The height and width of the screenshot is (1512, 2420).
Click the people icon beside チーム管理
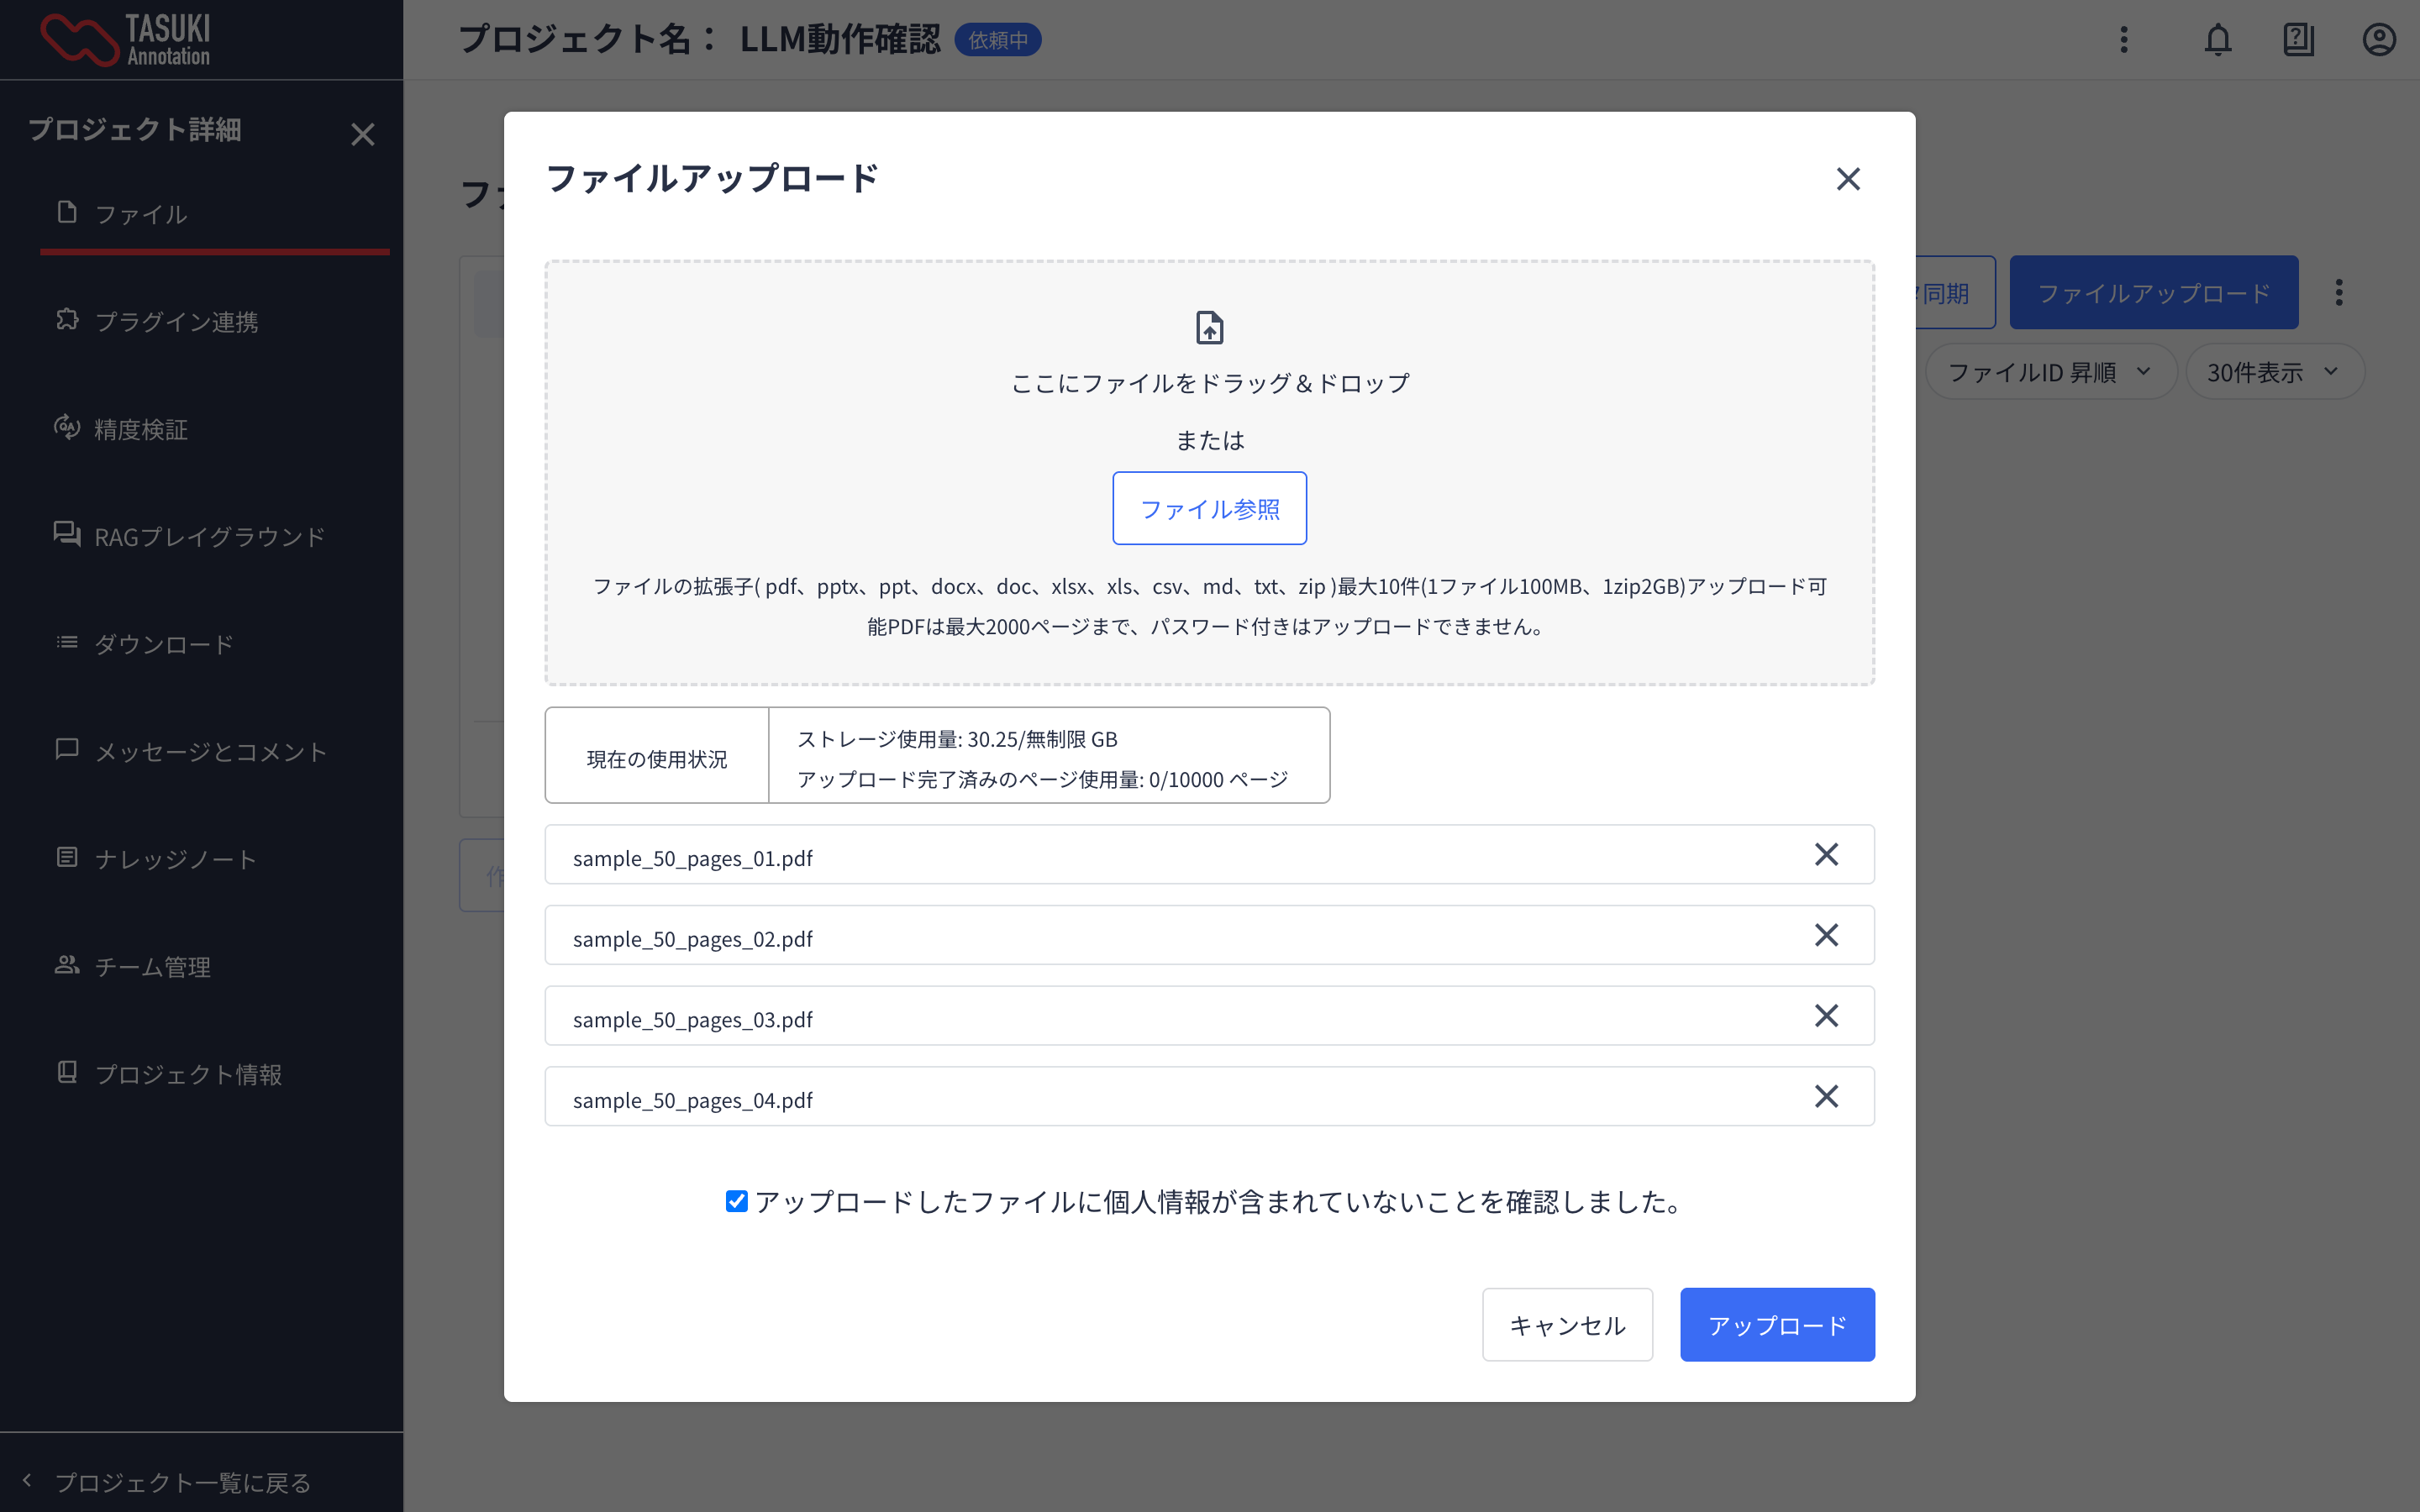coord(67,964)
